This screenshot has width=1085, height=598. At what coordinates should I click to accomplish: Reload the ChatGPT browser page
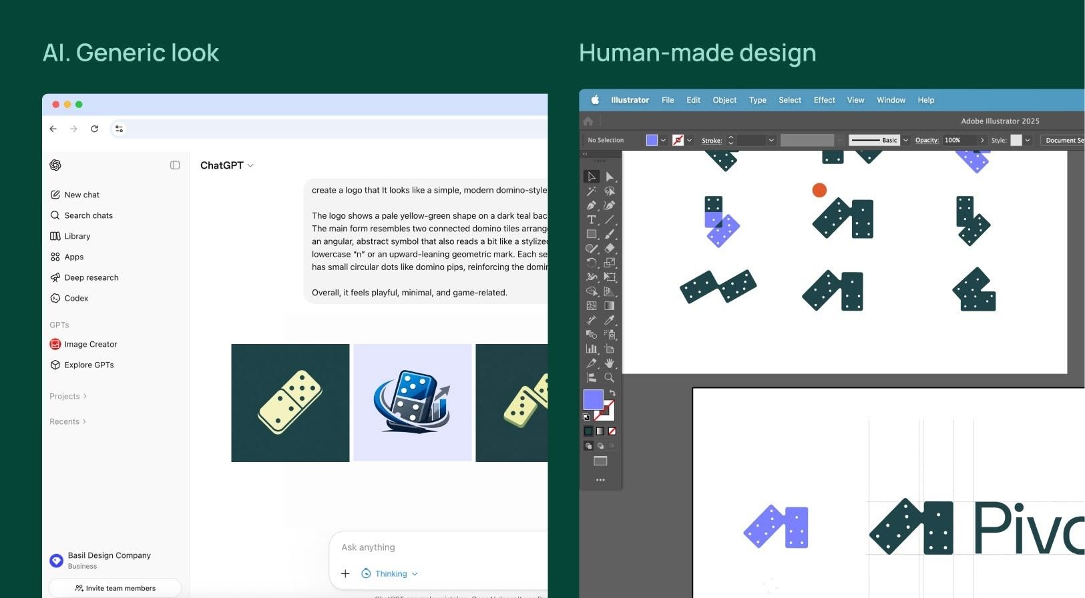tap(94, 129)
